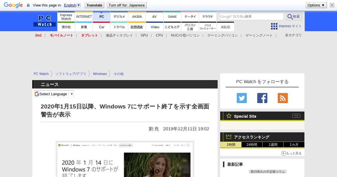Screen dimensions: 337x177
Task: Click the Google logo in translate bar
Action: (x=13, y=5)
